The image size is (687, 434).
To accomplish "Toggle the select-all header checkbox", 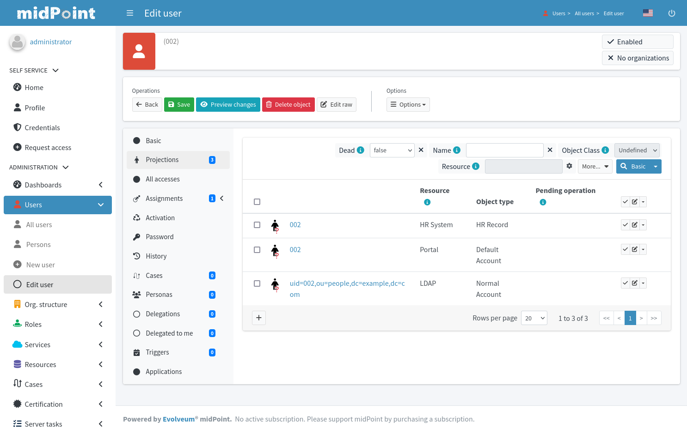I will tap(257, 202).
